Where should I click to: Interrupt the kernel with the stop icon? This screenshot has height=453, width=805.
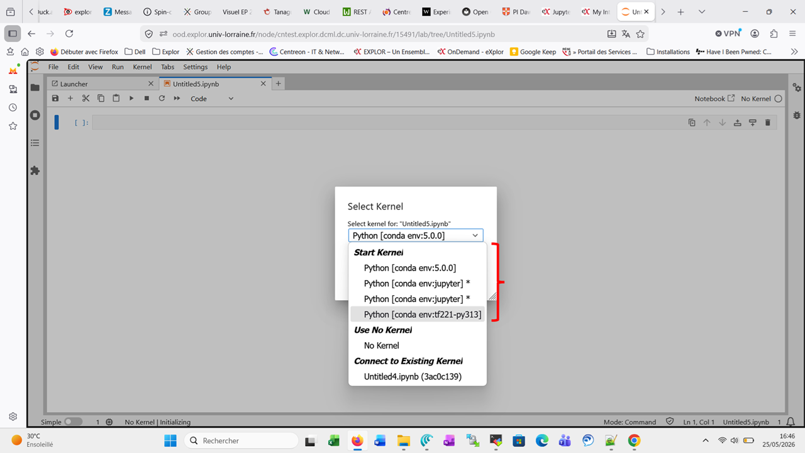click(147, 98)
